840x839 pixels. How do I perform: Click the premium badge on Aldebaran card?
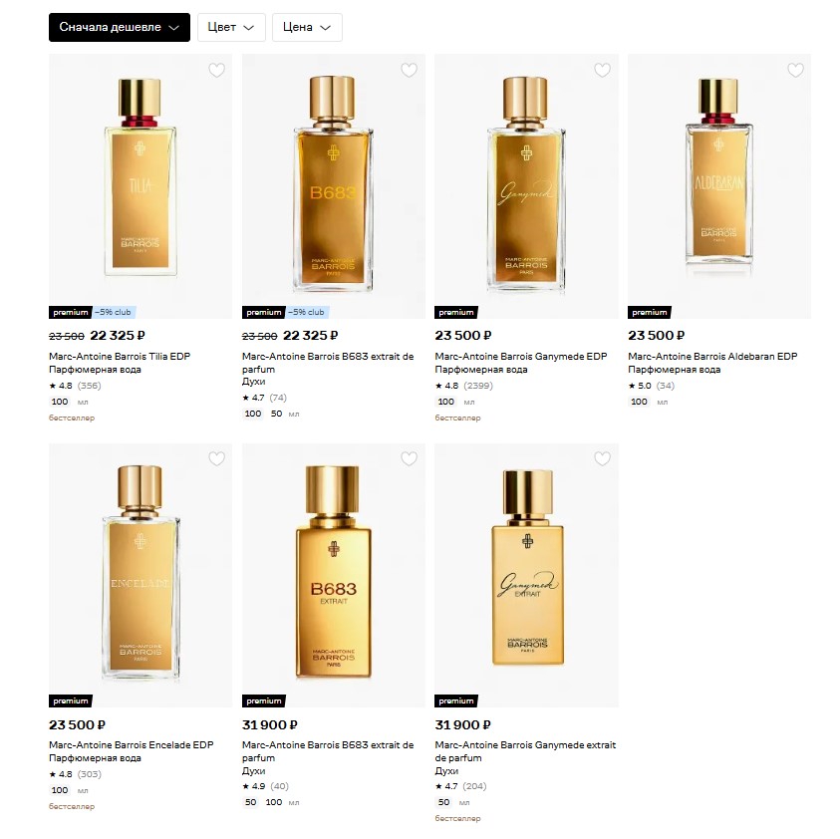click(x=650, y=312)
